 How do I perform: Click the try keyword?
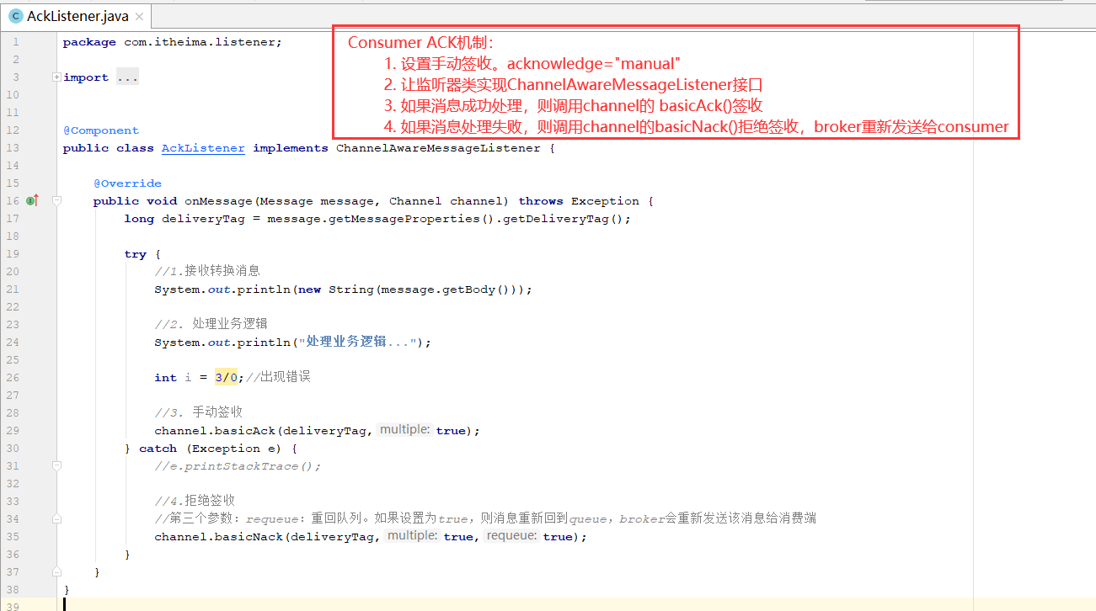tap(135, 254)
